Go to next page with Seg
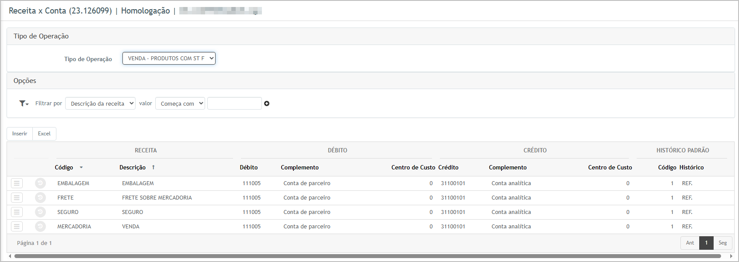The height and width of the screenshot is (262, 739). [722, 243]
